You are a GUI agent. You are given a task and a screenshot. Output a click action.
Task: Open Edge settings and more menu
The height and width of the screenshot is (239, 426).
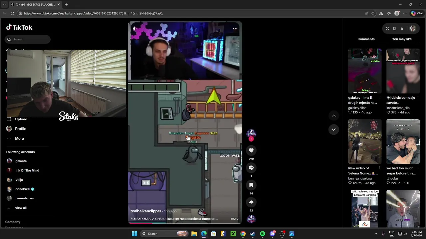coord(405,13)
